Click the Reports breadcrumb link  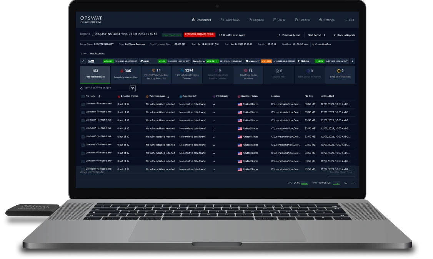pos(85,34)
